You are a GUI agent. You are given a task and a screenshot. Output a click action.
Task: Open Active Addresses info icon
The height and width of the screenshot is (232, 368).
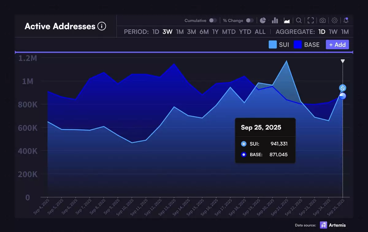point(102,26)
